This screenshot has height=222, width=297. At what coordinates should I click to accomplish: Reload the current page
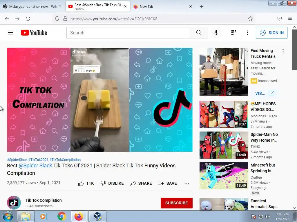28,18
